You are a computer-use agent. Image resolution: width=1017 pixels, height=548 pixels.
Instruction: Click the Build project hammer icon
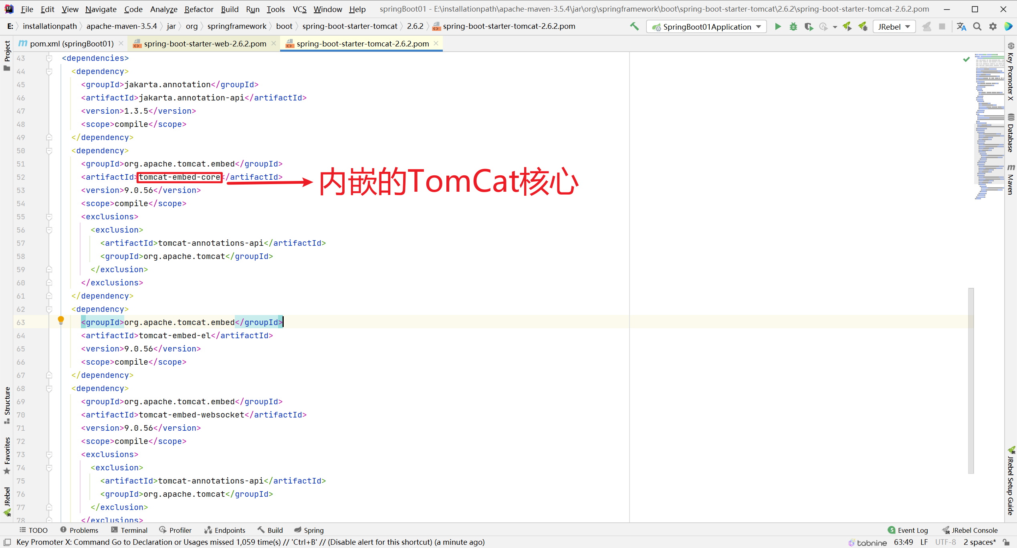coord(634,27)
